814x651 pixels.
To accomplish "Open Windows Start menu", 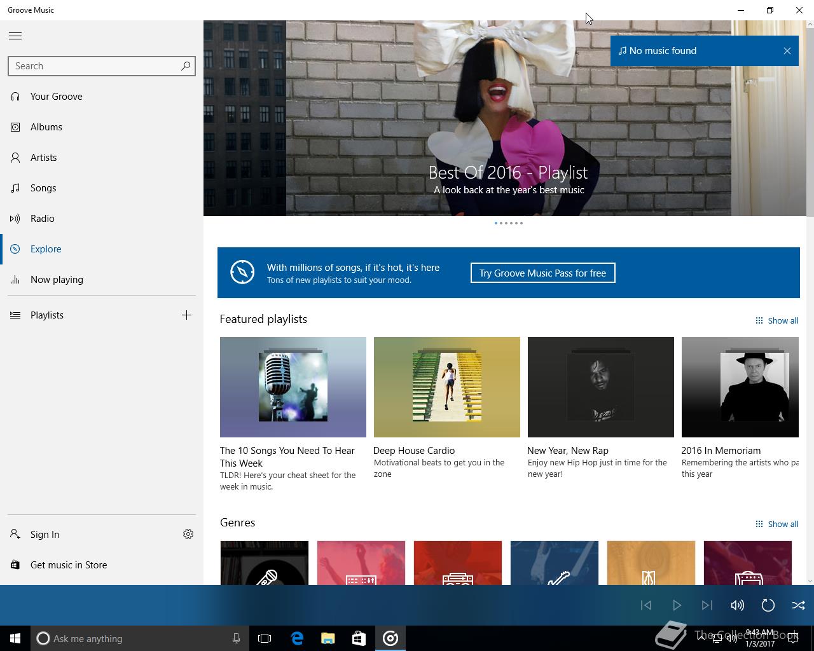I will click(x=15, y=638).
